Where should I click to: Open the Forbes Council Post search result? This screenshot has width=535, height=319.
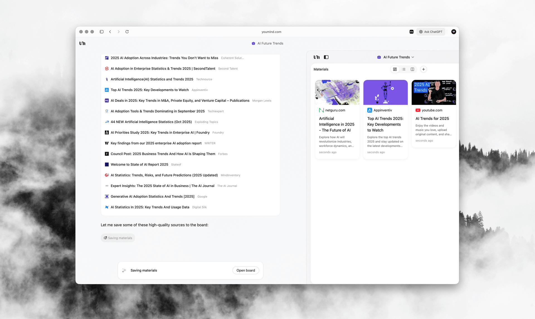coord(163,154)
